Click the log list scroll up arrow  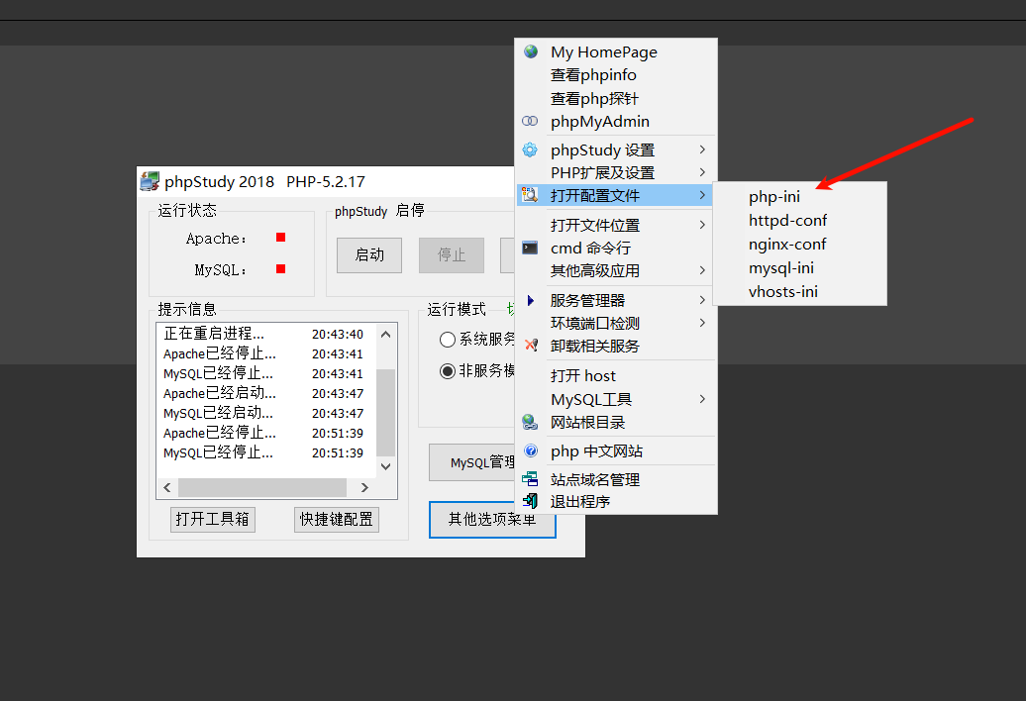pyautogui.click(x=386, y=334)
